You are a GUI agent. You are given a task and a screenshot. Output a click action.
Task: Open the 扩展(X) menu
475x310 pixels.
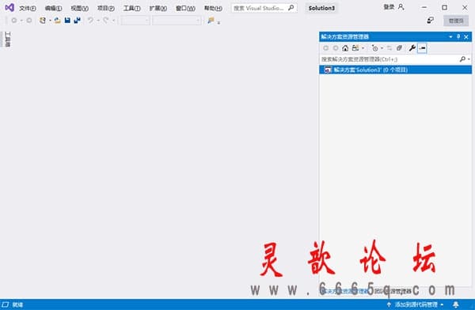pos(158,8)
